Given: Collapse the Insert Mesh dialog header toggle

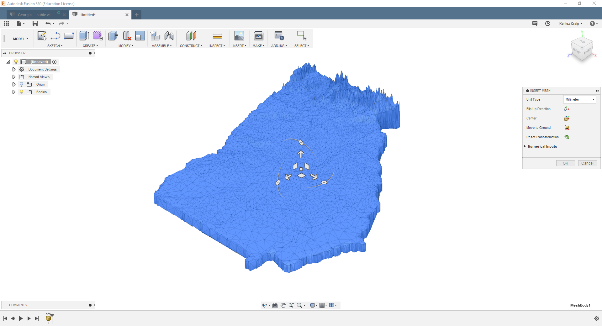Looking at the screenshot, I should point(528,91).
